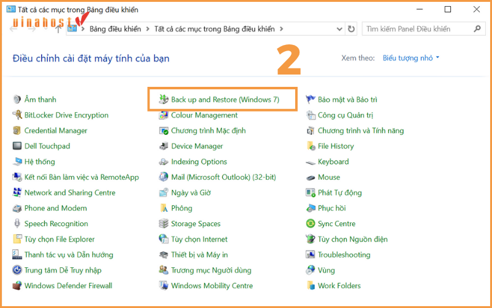Open the Windows Defender Firewall icon
492x308 pixels.
pyautogui.click(x=17, y=286)
